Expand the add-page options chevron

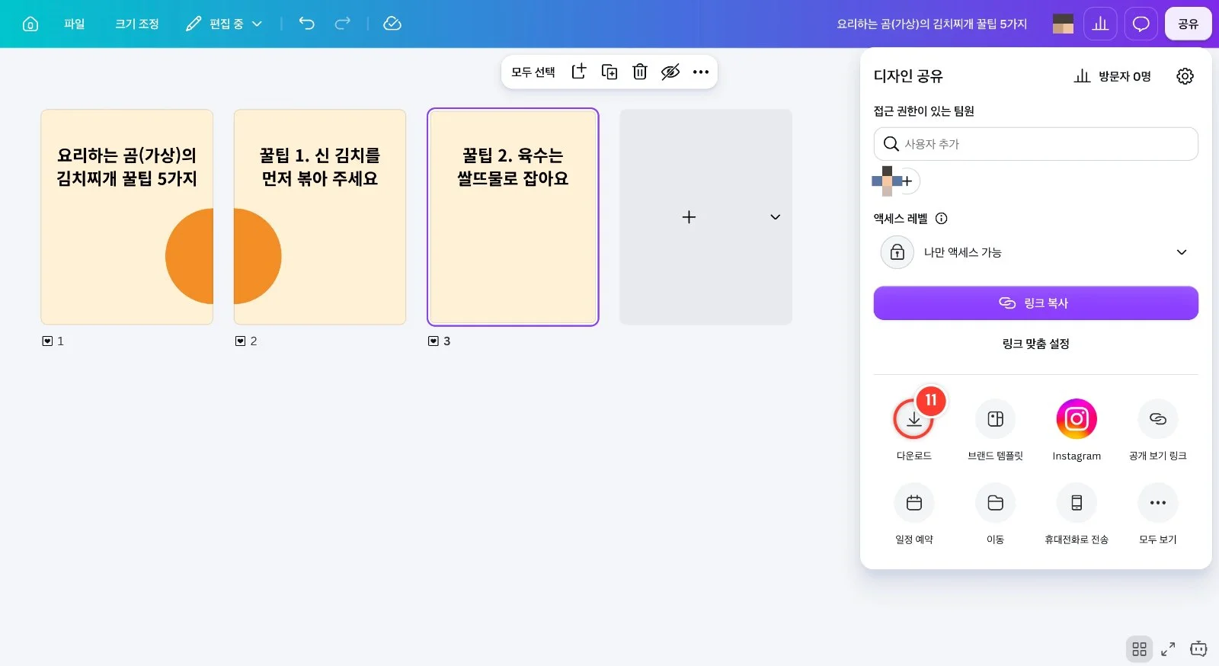pos(776,217)
